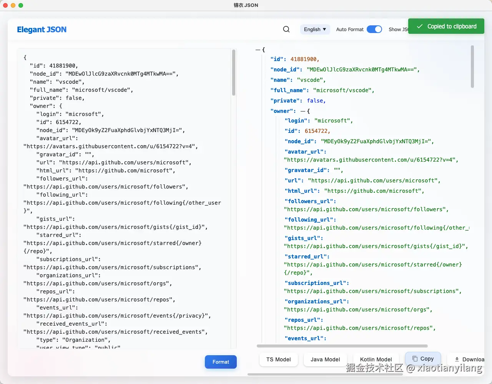Click "received_events_url" line in input editor
Viewport: 492px width, 384px height.
71,324
